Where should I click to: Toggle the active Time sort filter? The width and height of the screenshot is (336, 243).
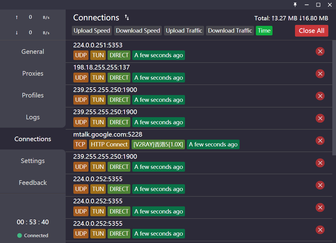click(x=264, y=31)
